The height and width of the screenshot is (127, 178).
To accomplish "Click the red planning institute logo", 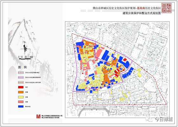I will coord(38,116).
